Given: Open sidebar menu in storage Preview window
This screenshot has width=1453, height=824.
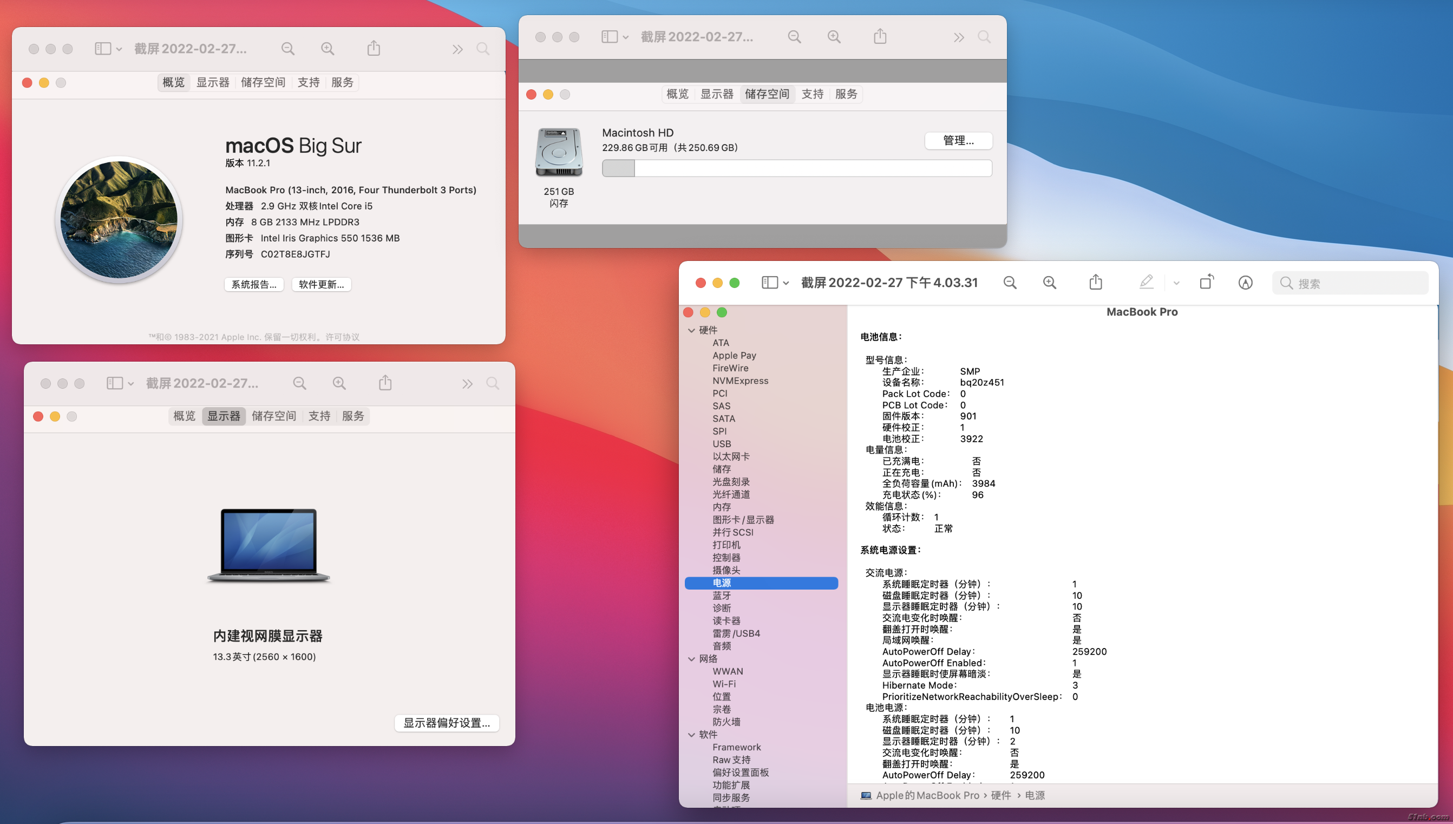Looking at the screenshot, I should point(614,37).
